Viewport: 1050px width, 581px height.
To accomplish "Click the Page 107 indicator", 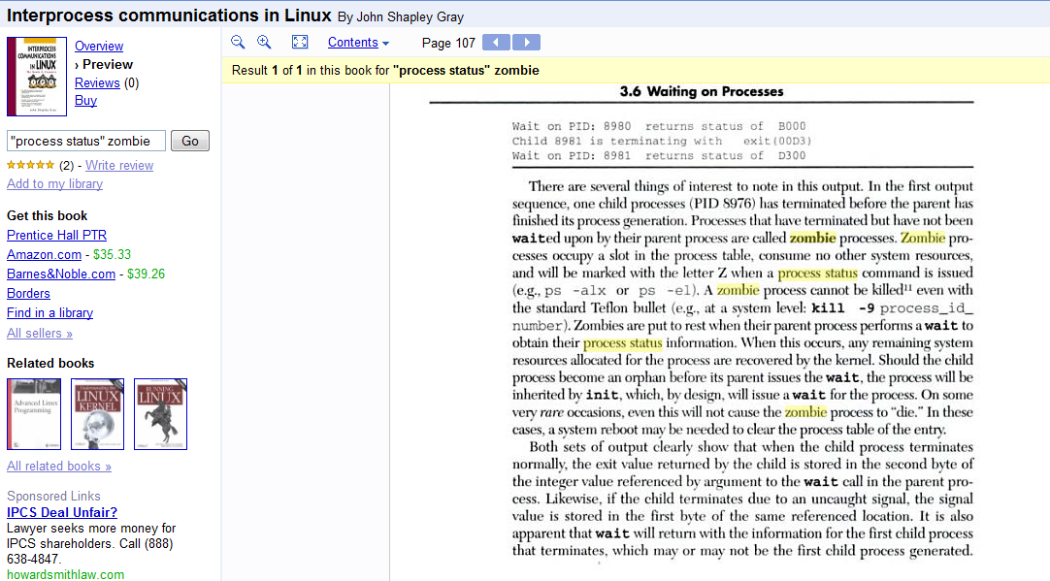I will 448,43.
